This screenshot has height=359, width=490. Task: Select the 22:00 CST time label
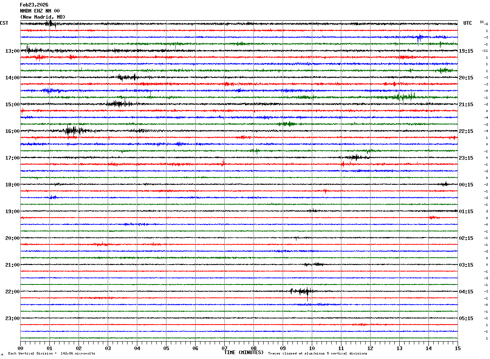[x=12, y=292]
